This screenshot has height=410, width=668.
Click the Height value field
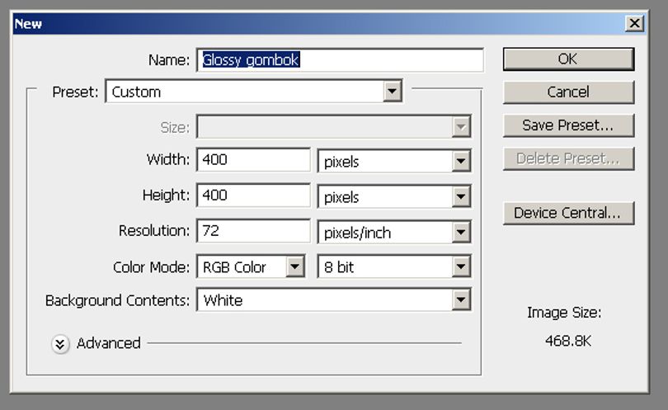[x=253, y=196]
